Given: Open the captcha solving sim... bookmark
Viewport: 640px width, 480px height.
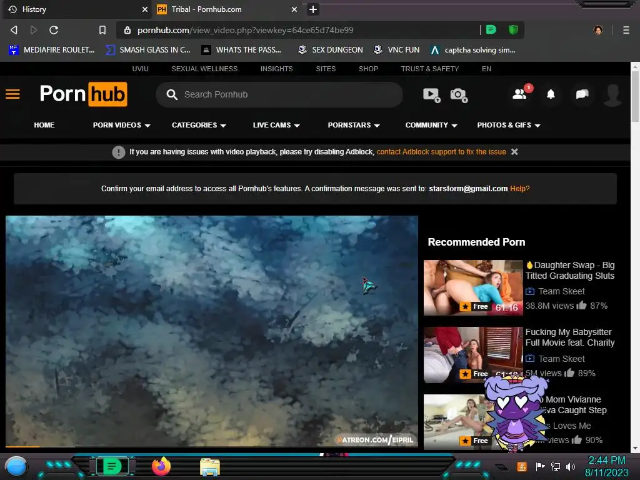Looking at the screenshot, I should point(472,50).
